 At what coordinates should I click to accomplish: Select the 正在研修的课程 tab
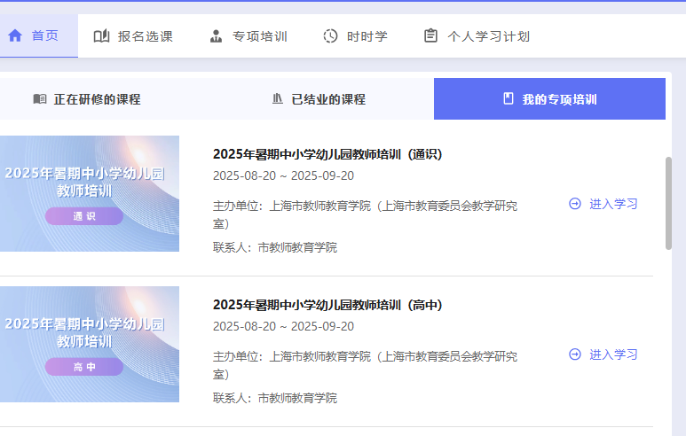pos(97,99)
